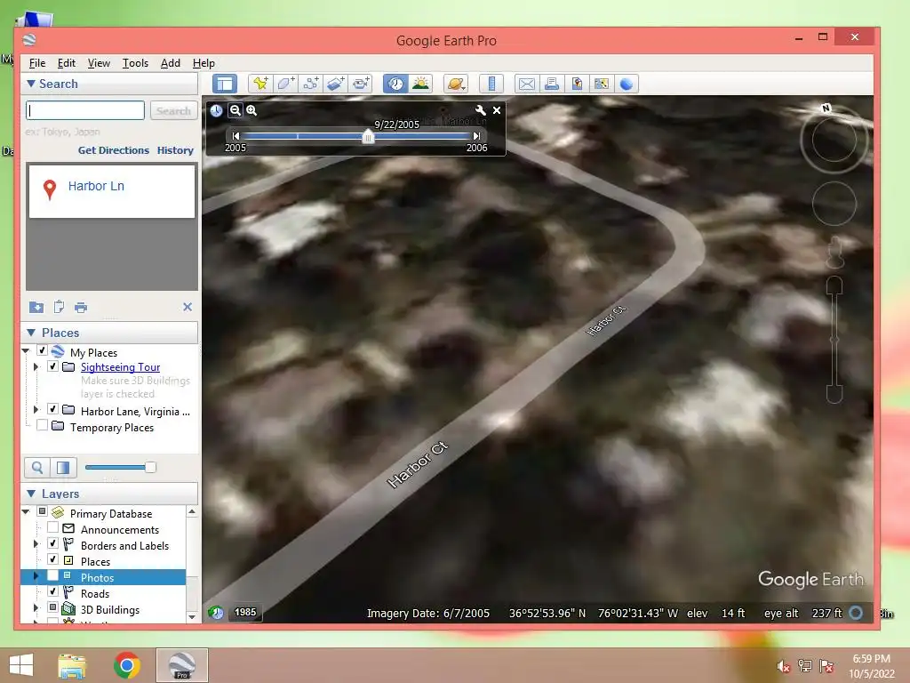Jump to latest imagery date

coord(476,136)
